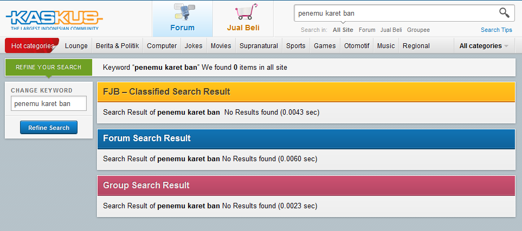
Task: Set search scope to Forum
Action: pos(367,30)
